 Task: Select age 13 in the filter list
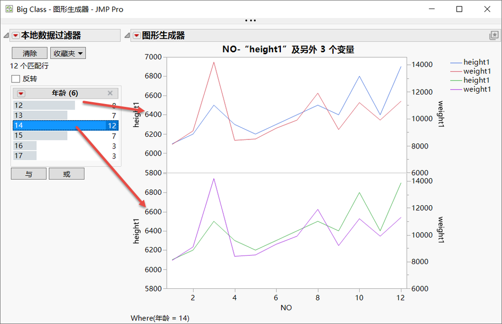[x=66, y=115]
